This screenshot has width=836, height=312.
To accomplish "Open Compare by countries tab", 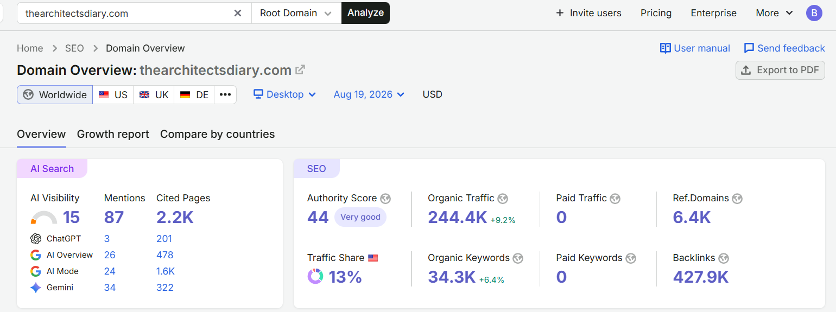I will pyautogui.click(x=217, y=134).
